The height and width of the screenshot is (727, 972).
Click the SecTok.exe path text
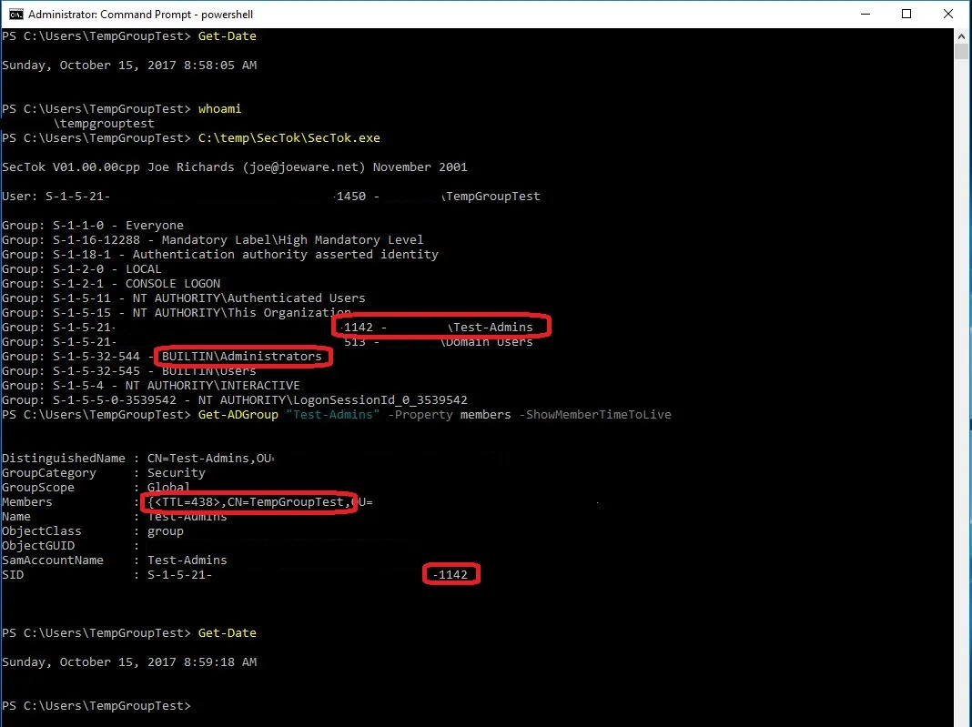tap(290, 137)
